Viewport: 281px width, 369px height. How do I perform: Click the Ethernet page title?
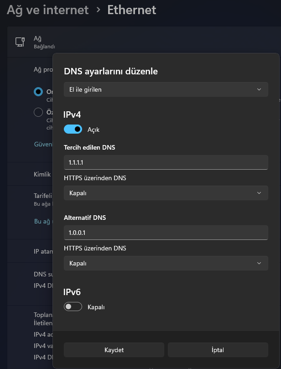132,10
